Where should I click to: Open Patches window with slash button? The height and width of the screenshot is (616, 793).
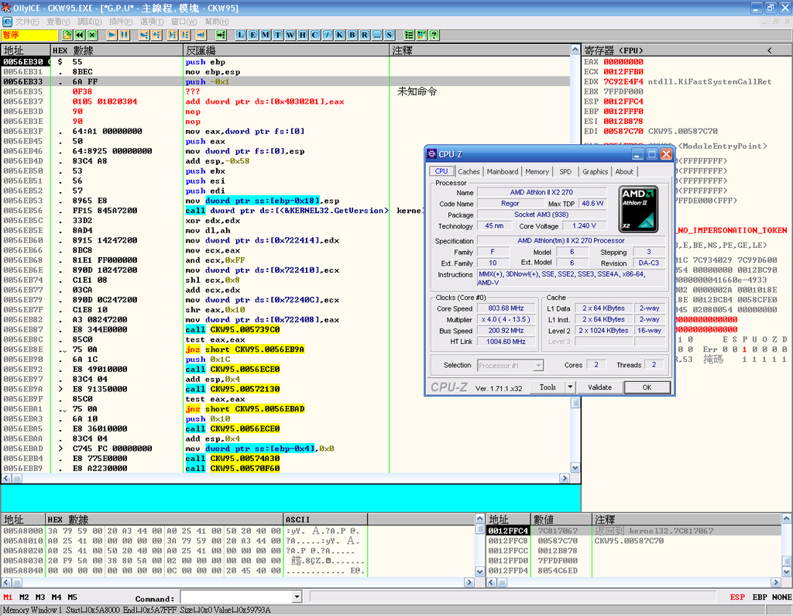click(x=328, y=35)
